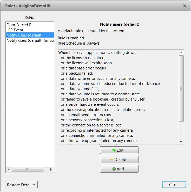Click 'When the server application is shutting down,'
This screenshot has height=192, width=191.
click(97, 53)
